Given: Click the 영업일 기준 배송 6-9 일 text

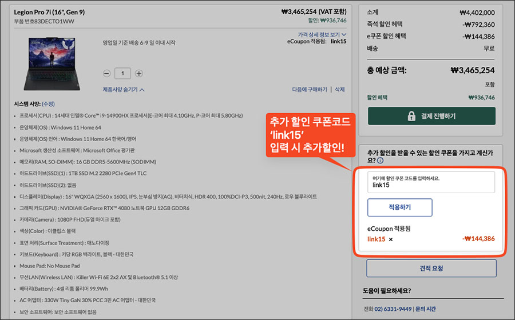Looking at the screenshot, I should coord(139,43).
